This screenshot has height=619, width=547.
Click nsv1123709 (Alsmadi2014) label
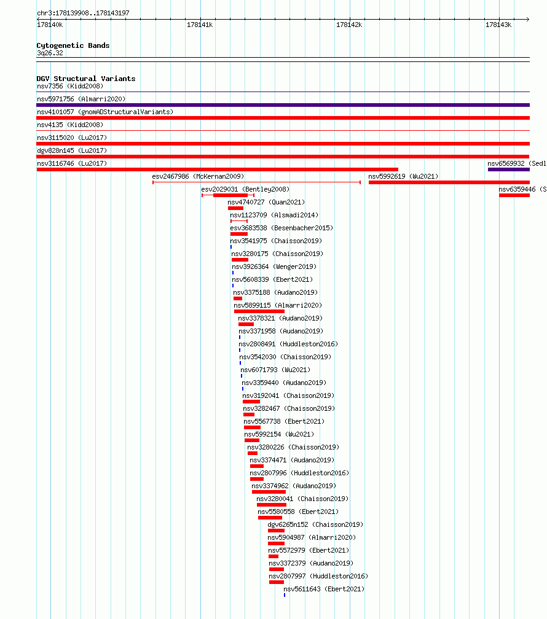(274, 215)
